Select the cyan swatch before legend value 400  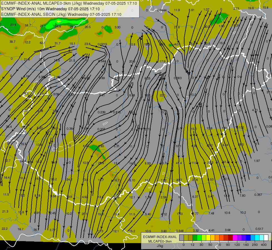(257, 238)
